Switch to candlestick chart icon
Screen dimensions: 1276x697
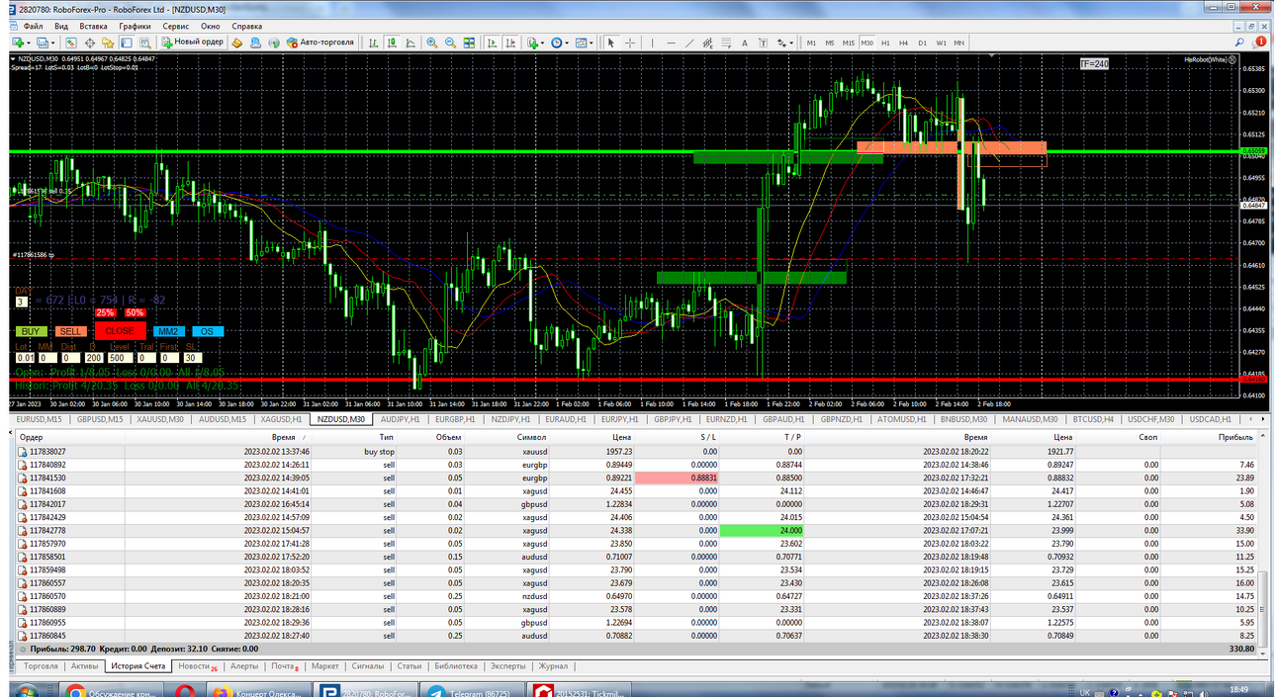point(391,43)
